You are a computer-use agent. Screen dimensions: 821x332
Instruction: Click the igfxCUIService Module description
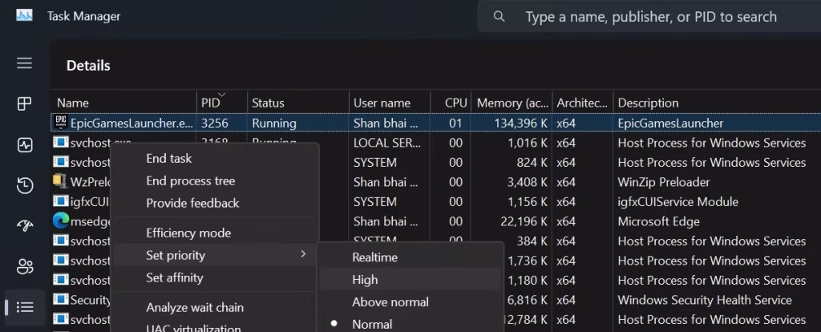[678, 201]
